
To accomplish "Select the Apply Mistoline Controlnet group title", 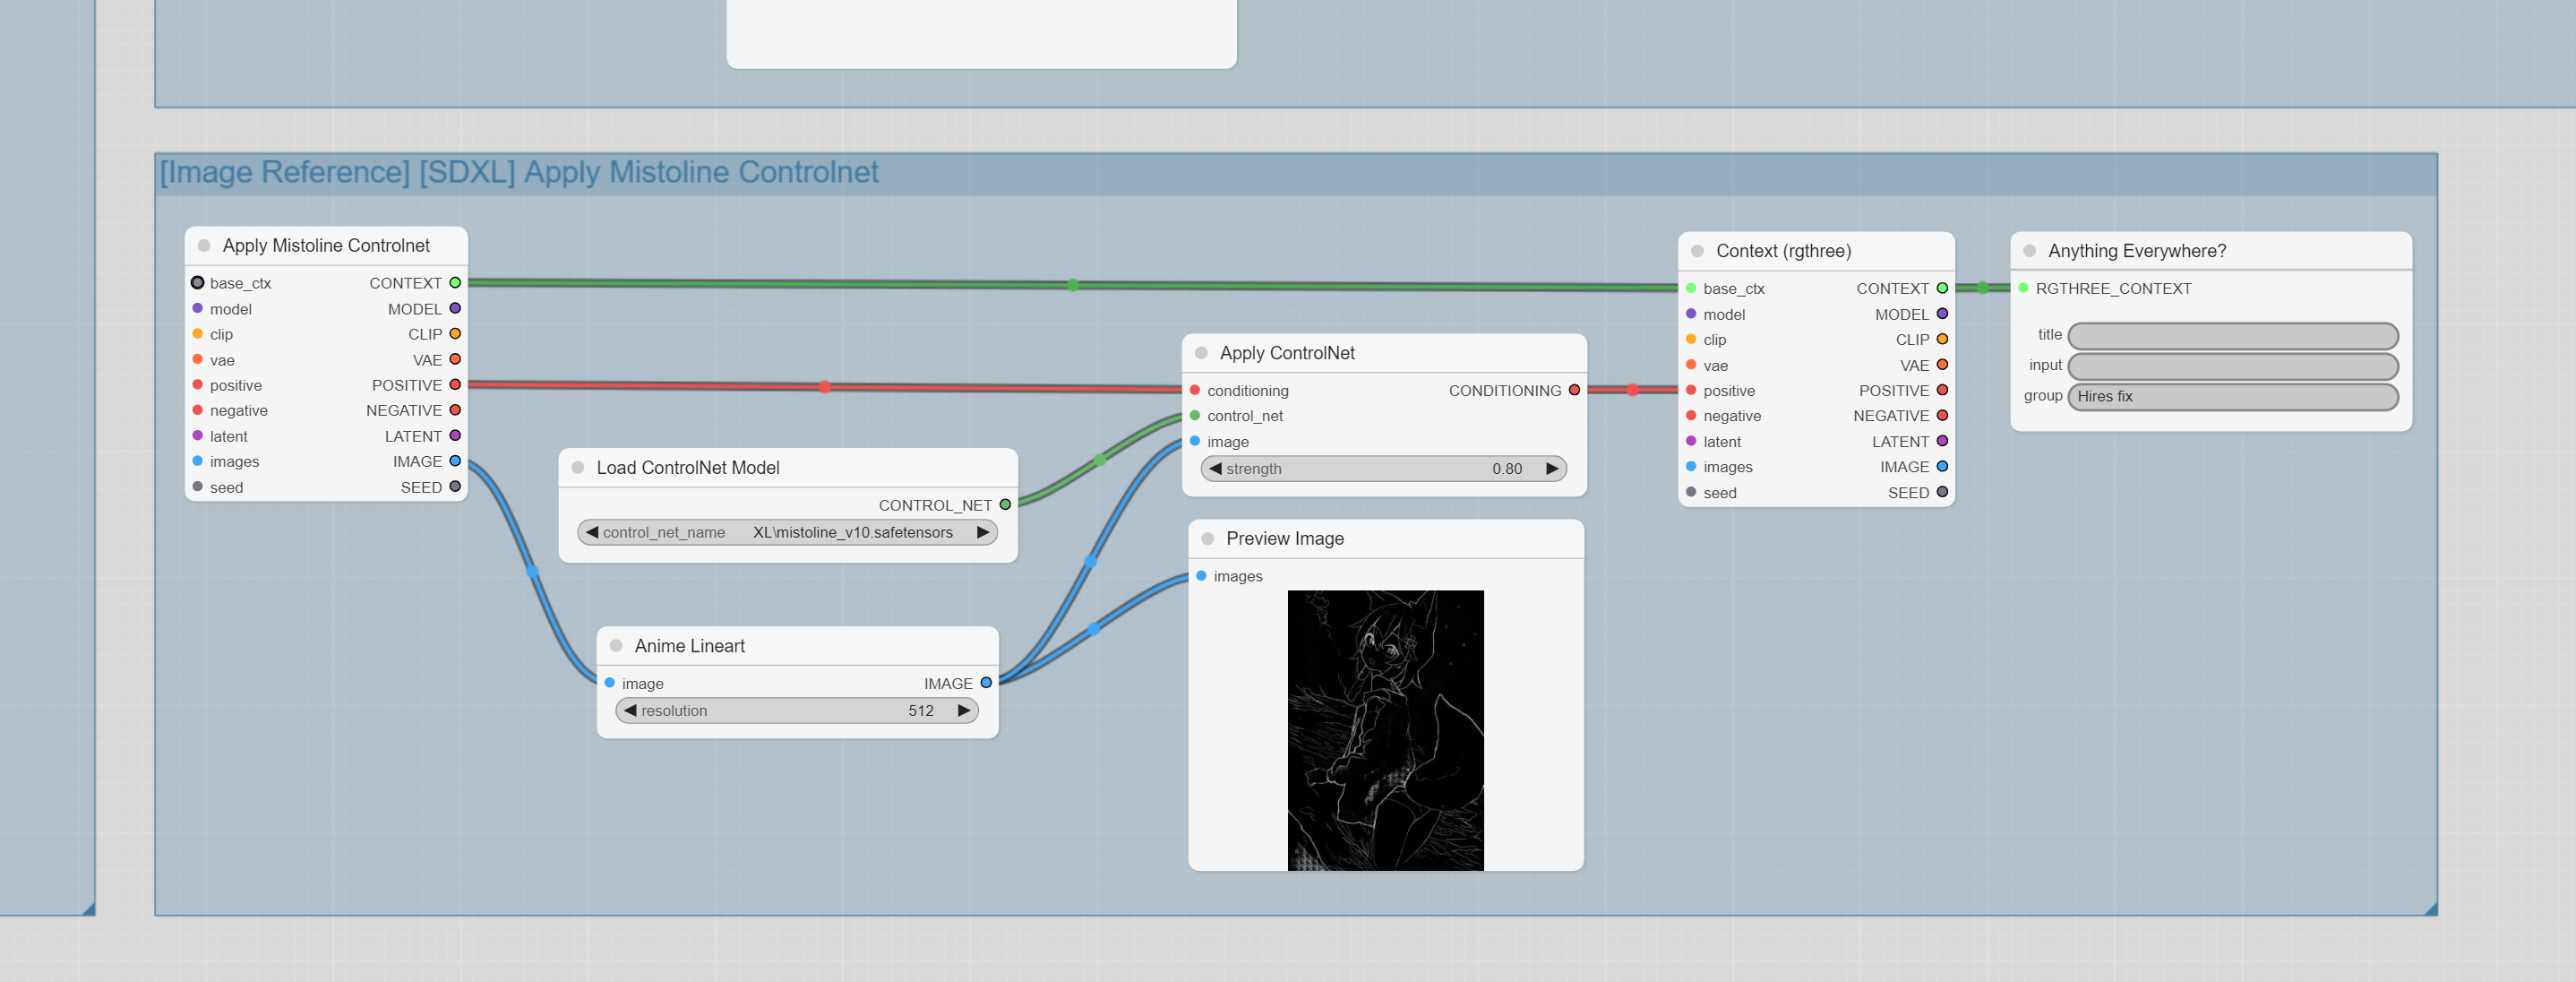I will pos(519,172).
